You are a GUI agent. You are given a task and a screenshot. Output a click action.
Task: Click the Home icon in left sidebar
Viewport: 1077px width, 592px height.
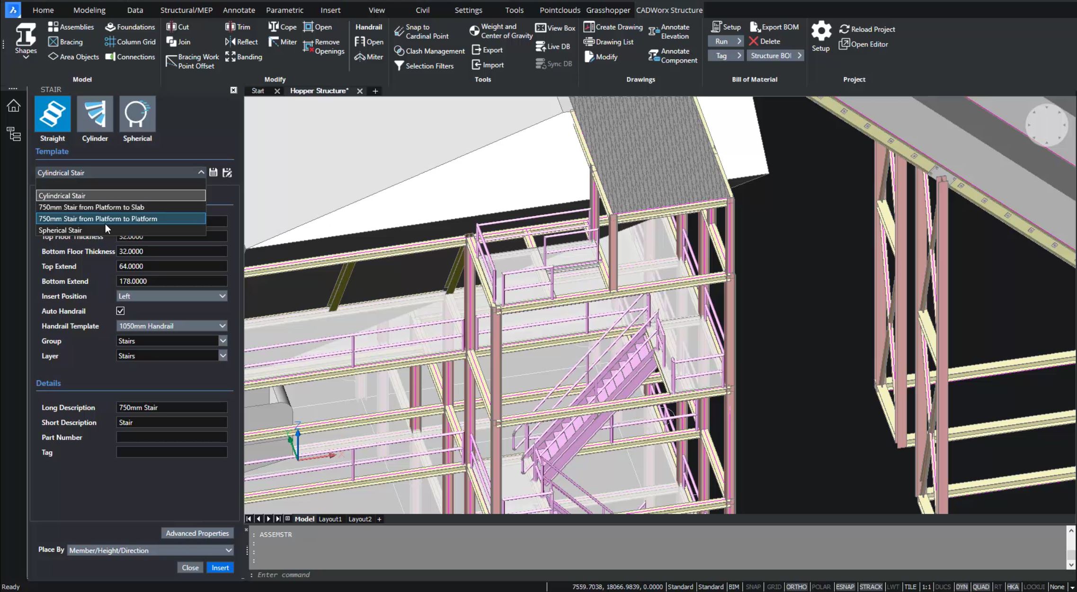coord(14,106)
